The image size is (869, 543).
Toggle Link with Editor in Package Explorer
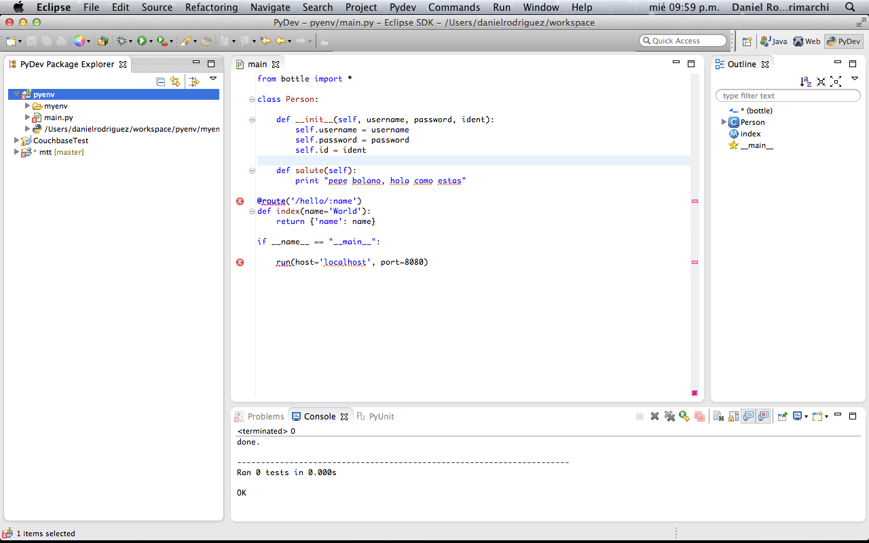(175, 82)
